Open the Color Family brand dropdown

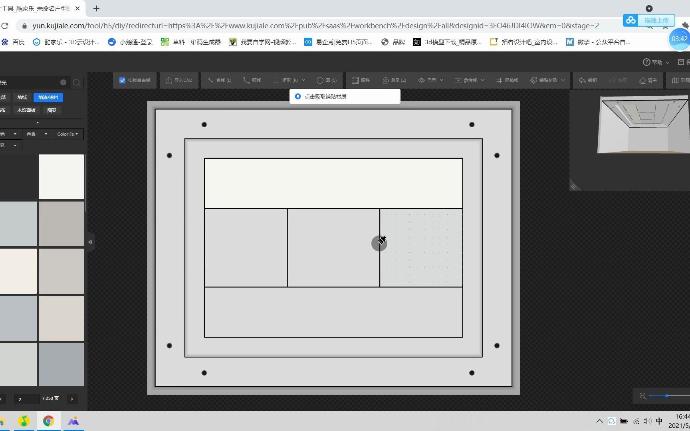(x=67, y=134)
